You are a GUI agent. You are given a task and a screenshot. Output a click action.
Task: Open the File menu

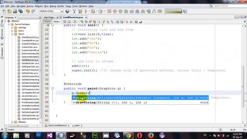2,6
